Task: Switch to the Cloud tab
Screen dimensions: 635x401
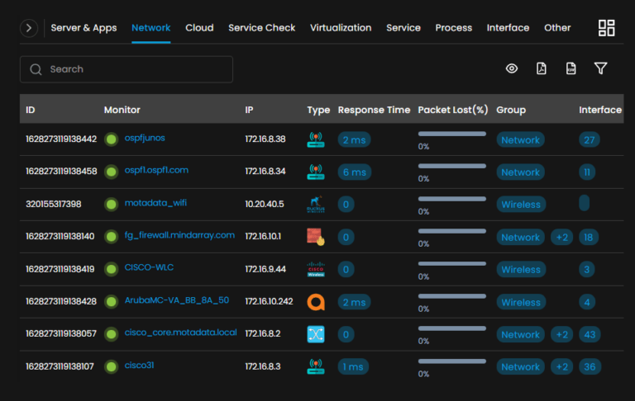Action: 199,28
